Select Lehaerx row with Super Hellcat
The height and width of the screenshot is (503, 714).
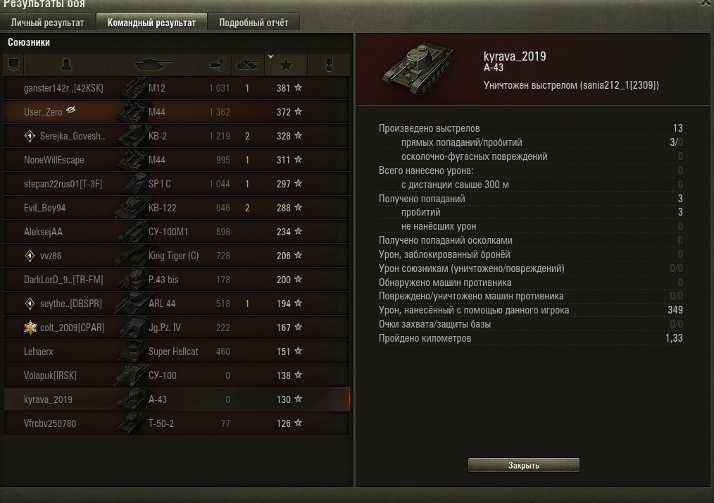177,352
